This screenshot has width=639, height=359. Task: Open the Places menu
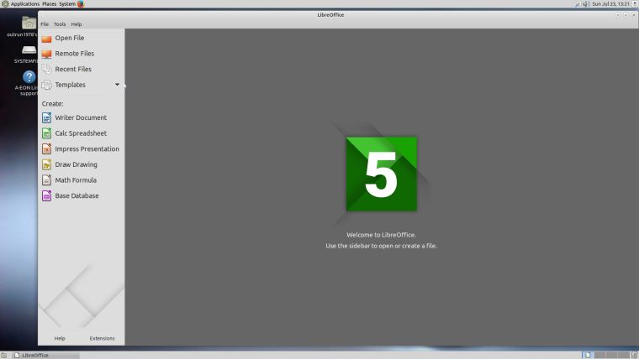pos(50,4)
